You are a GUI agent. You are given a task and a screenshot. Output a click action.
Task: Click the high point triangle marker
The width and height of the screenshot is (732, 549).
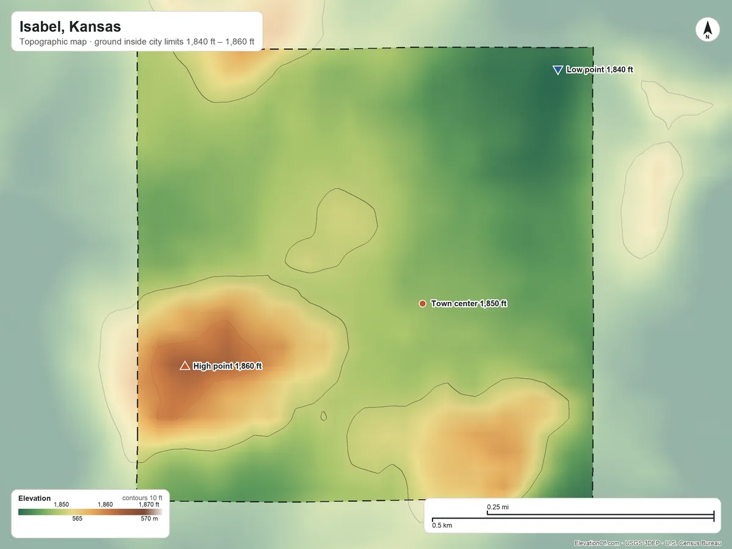pos(185,365)
